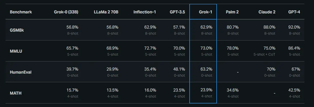Select the 5-shot + CoT label under Claude 2

[x=265, y=54]
